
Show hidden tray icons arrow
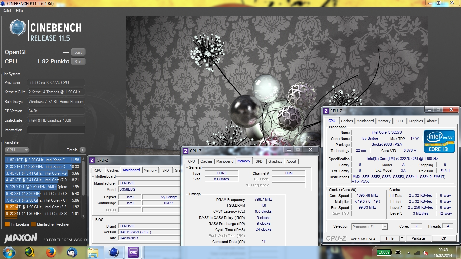click(x=408, y=252)
